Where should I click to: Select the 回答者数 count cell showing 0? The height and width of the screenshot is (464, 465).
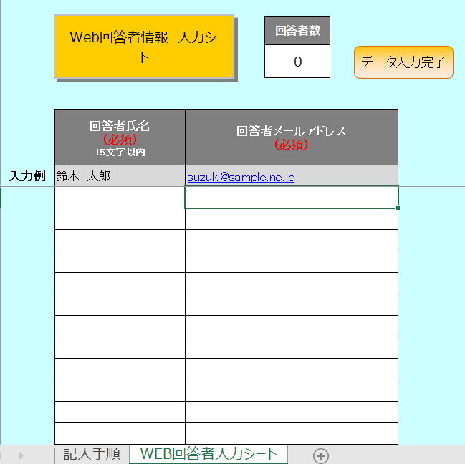[x=297, y=62]
